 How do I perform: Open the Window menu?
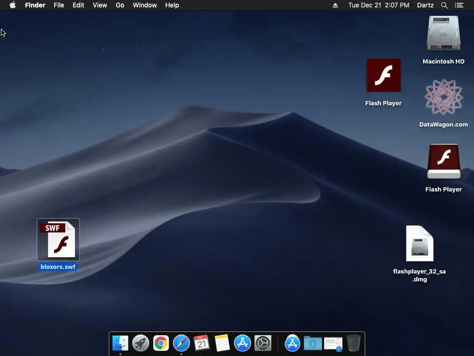click(x=145, y=5)
